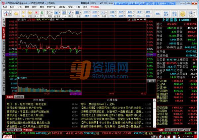Open the 周期 dropdown arrow
The image size is (199, 140).
(x=52, y=13)
